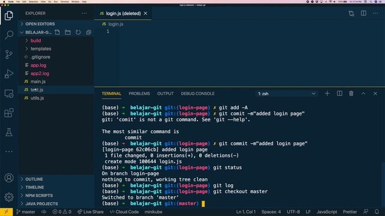385x216 pixels.
Task: Open errors and warnings count
Action: click(x=62, y=212)
